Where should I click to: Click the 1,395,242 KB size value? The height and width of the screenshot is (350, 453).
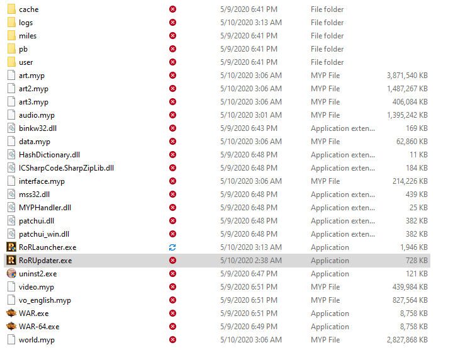[x=407, y=115]
